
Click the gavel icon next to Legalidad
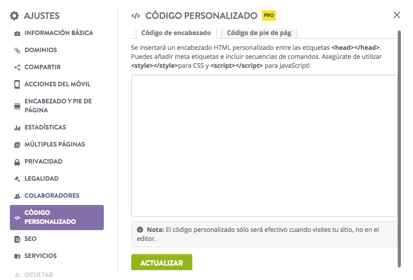[17, 179]
